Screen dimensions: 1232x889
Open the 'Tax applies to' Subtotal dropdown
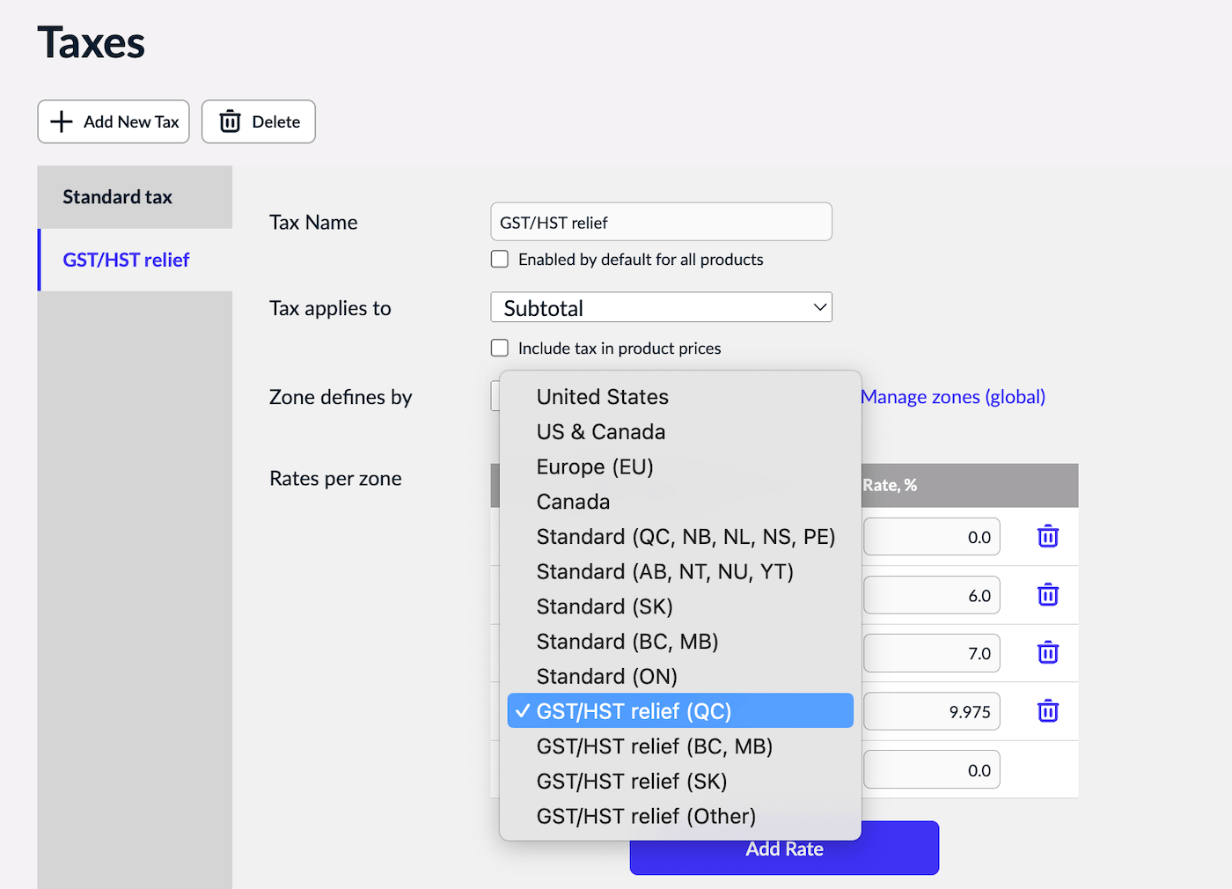click(661, 308)
